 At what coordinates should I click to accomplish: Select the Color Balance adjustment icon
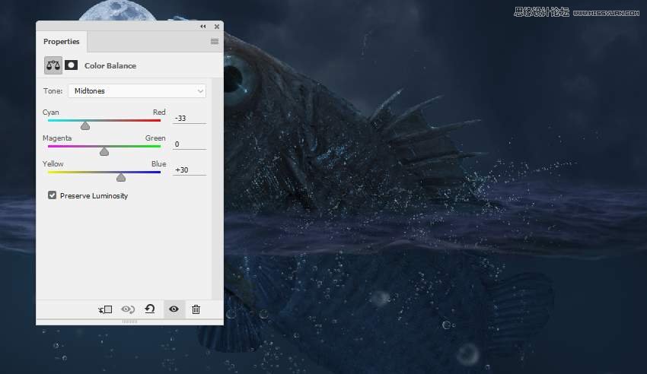(53, 65)
